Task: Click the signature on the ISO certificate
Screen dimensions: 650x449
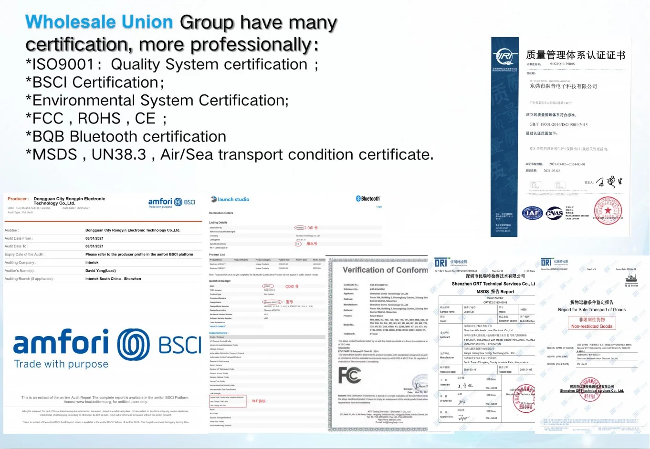Action: pyautogui.click(x=609, y=182)
